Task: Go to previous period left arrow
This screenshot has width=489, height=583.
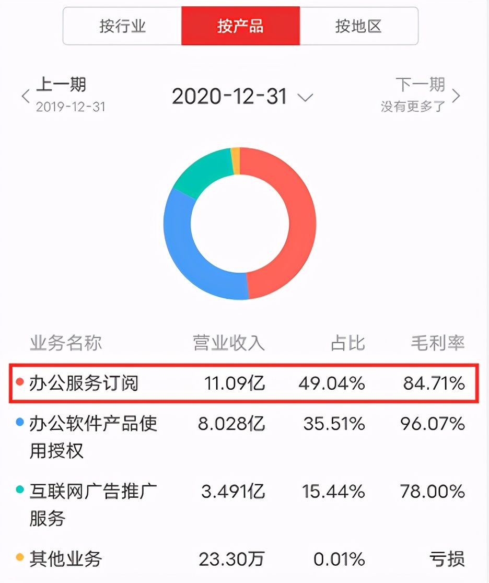Action: [25, 96]
